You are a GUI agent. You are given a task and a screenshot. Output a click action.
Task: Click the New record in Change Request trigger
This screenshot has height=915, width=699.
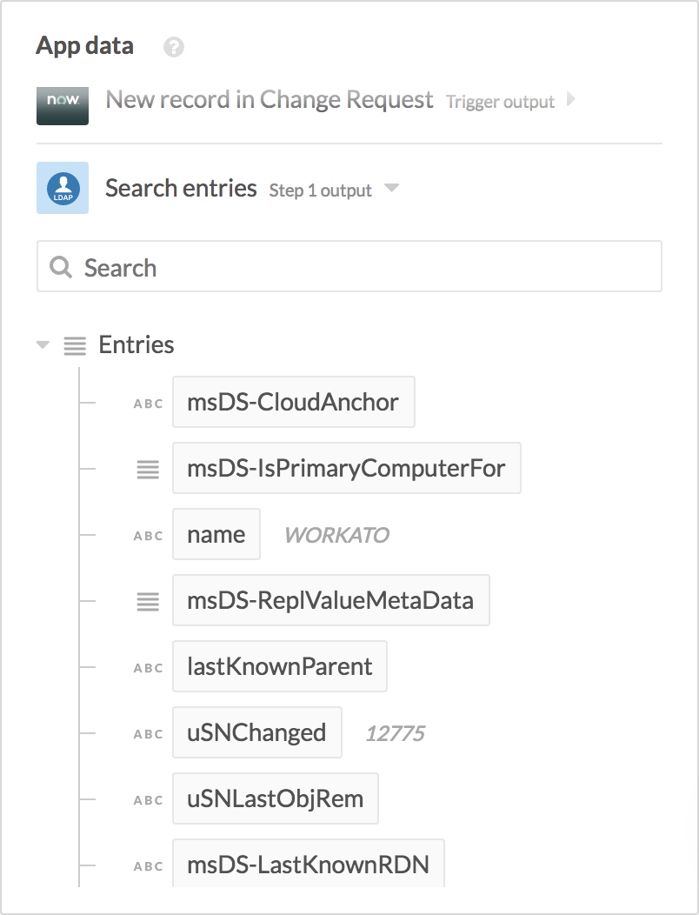point(269,100)
